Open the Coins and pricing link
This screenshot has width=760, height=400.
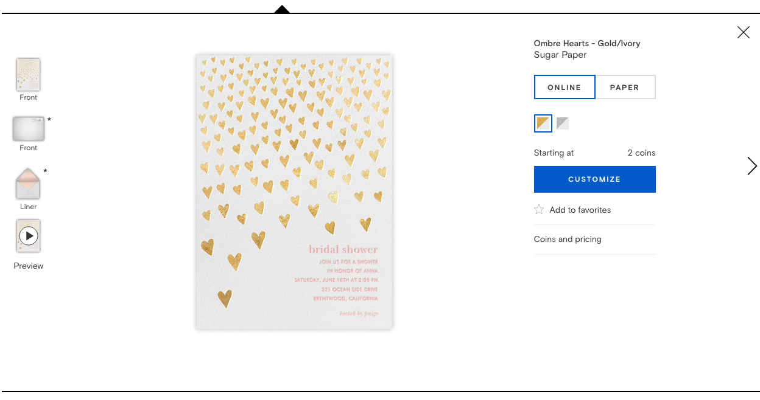coord(568,239)
